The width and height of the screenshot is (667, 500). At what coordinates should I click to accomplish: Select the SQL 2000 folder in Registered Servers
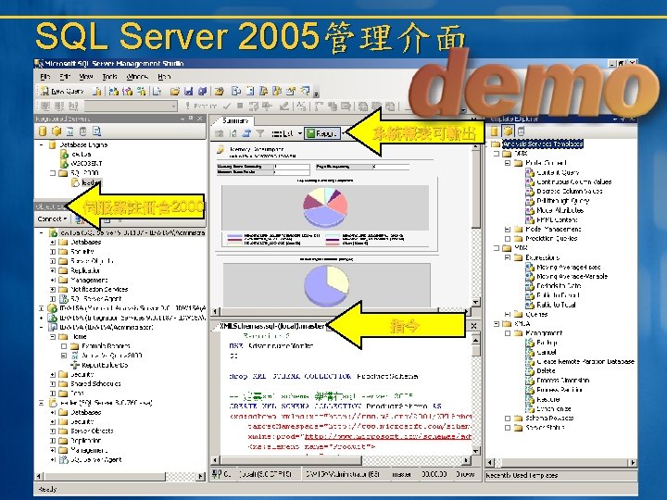pyautogui.click(x=84, y=173)
